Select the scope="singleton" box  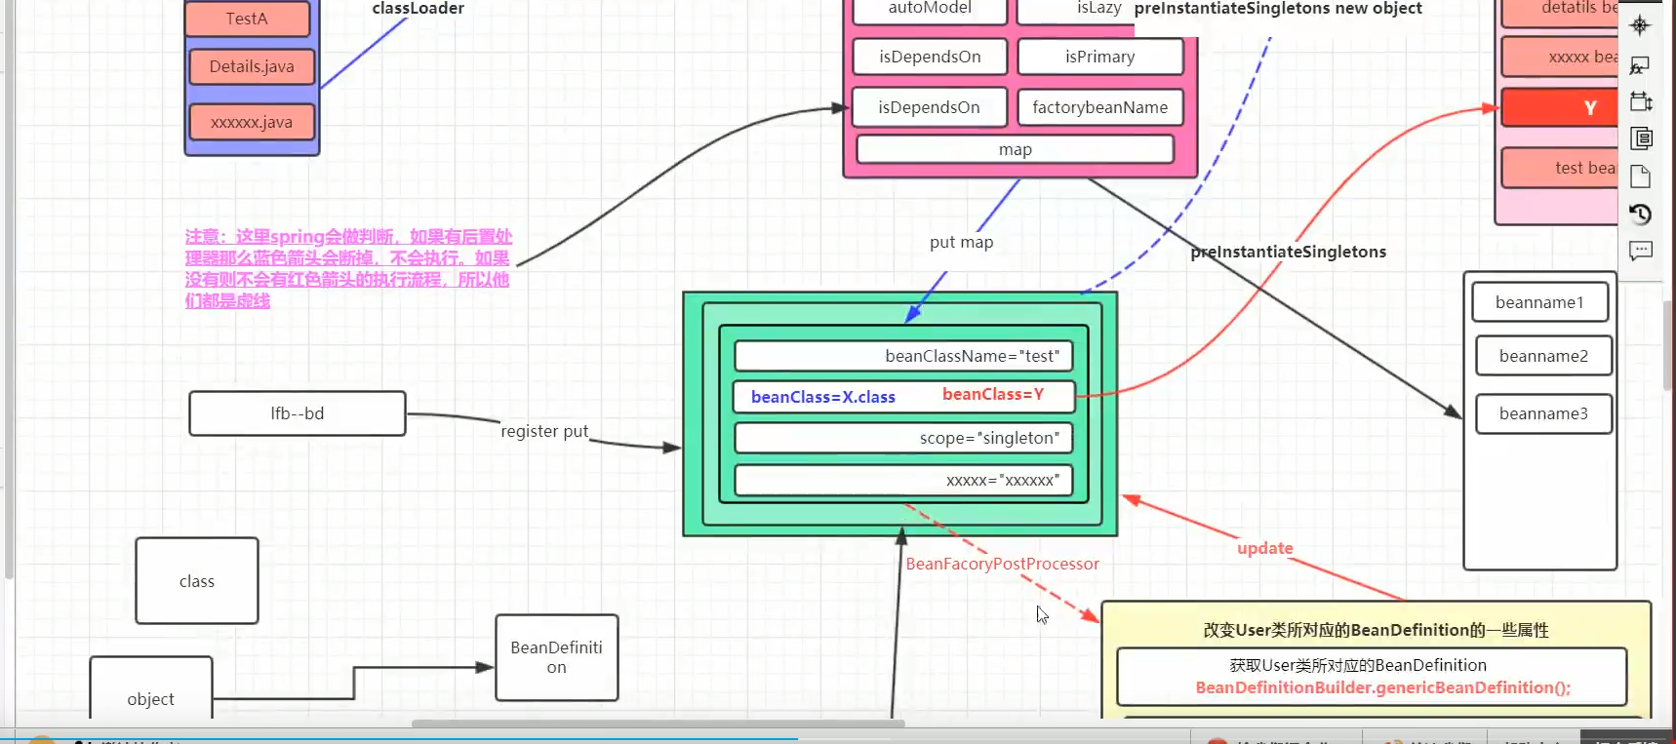pos(903,438)
